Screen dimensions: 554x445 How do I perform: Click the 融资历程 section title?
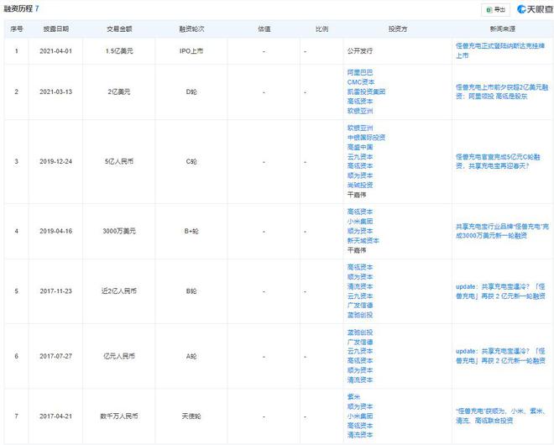(18, 9)
